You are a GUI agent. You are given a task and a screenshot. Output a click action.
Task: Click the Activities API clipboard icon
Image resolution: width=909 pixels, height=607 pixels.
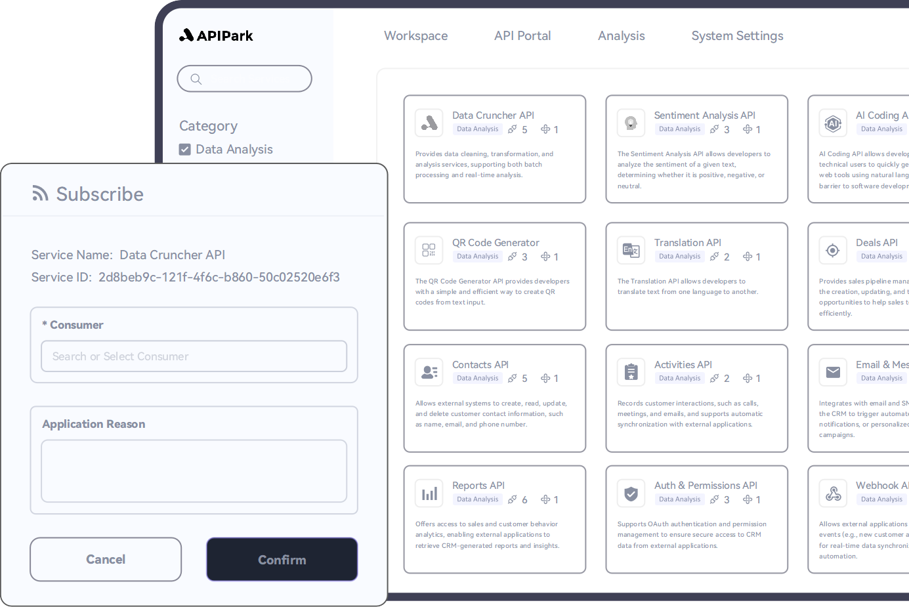[631, 372]
